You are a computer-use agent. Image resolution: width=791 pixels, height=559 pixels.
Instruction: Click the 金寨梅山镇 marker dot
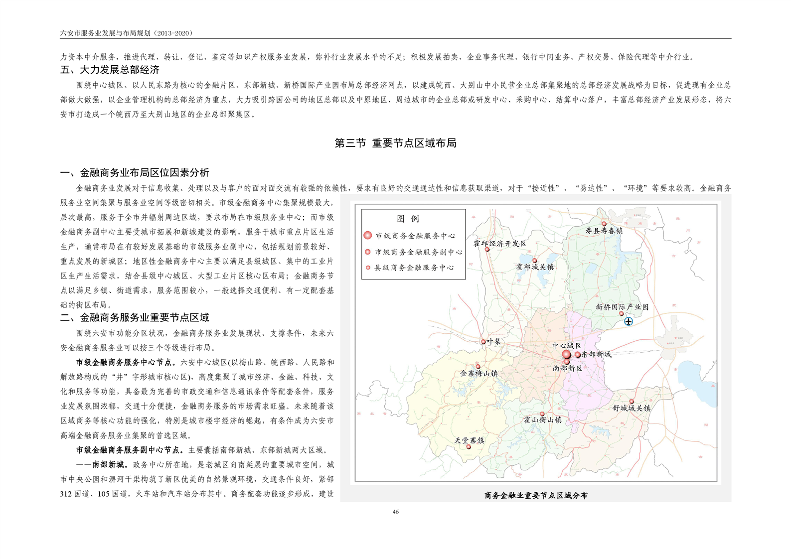point(478,367)
